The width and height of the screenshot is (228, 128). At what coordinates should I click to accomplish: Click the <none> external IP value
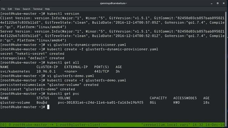[x=71, y=71]
